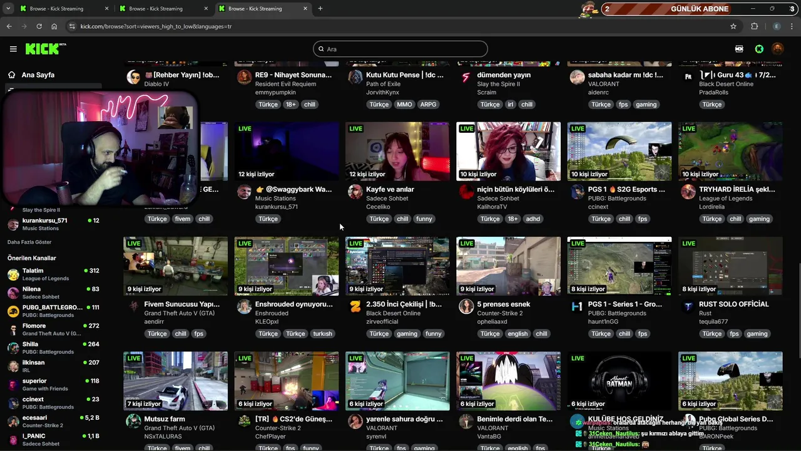Viewport: 801px width, 451px height.
Task: Open 5 prenses esnek stream title
Action: tap(503, 304)
